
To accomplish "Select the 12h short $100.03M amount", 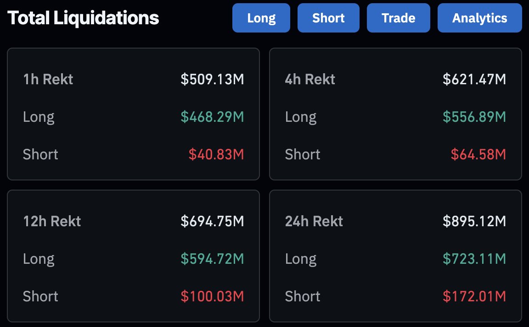I will coord(212,296).
